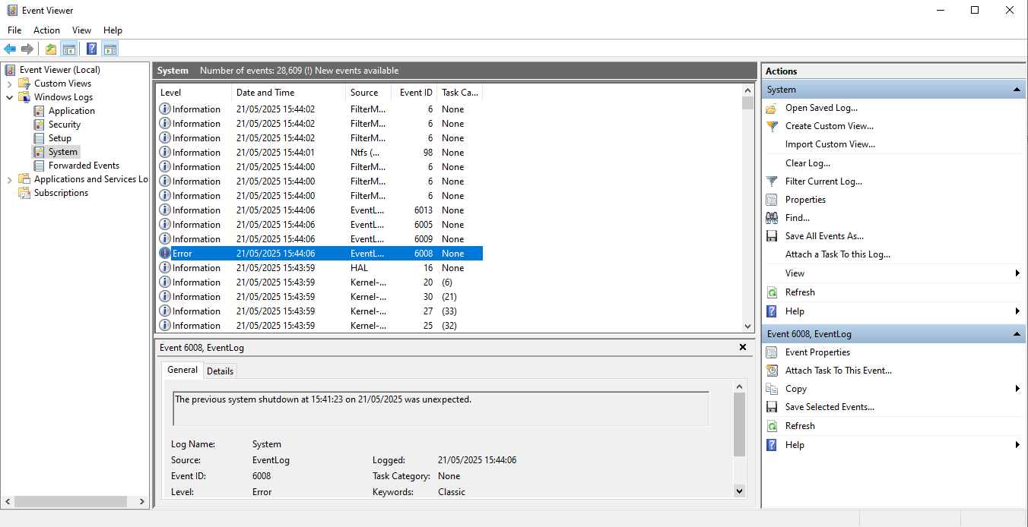Open the View menu in menu bar
The image size is (1028, 527).
point(81,30)
